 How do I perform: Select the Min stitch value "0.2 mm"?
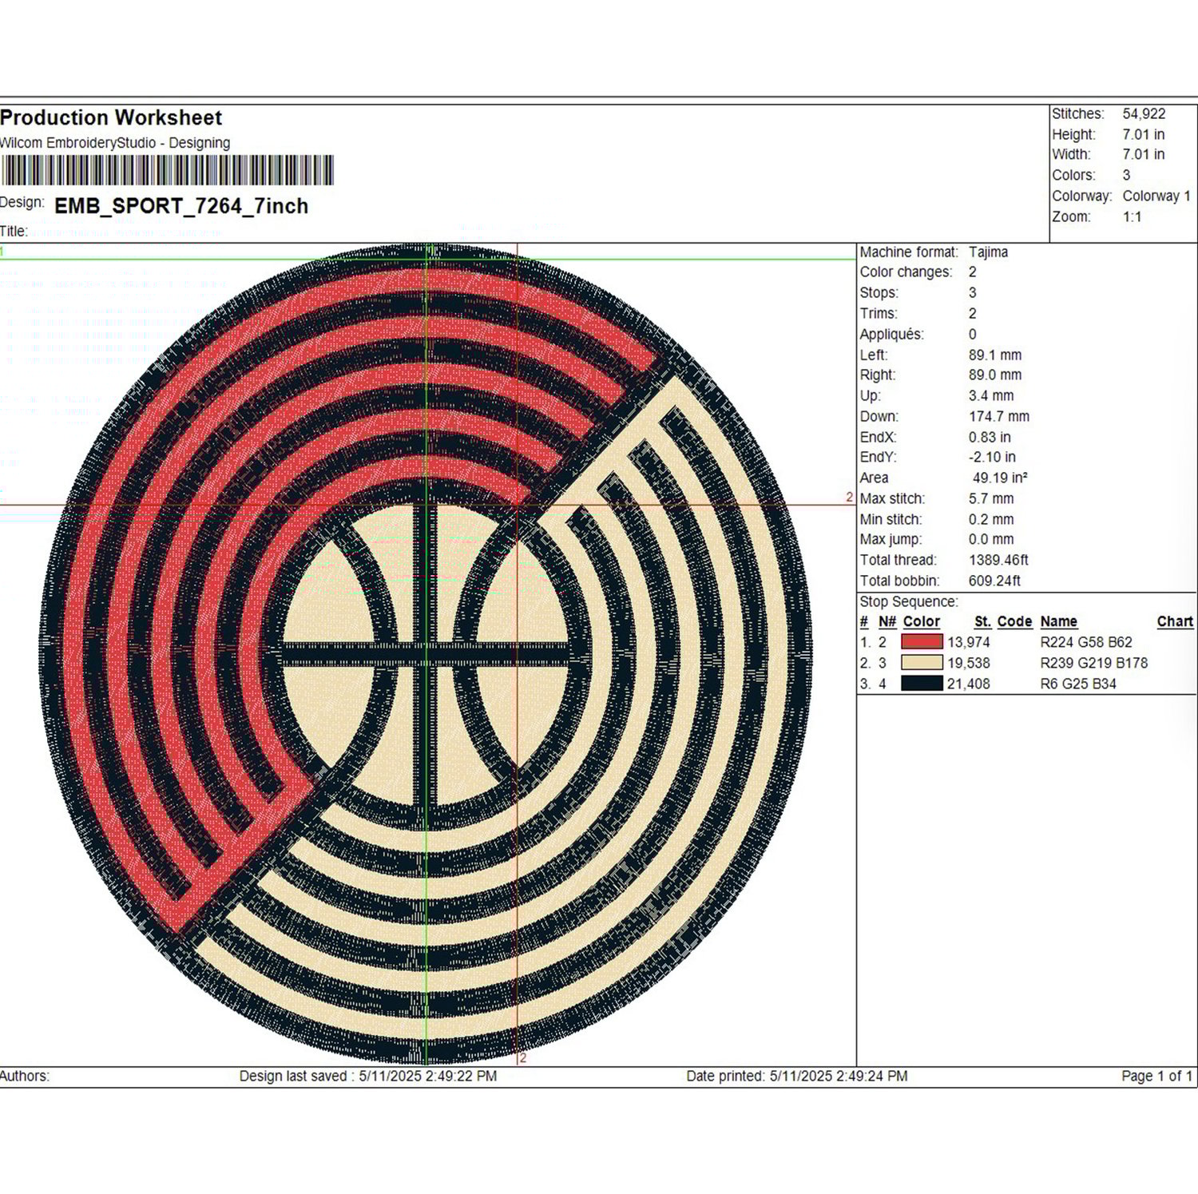(991, 519)
